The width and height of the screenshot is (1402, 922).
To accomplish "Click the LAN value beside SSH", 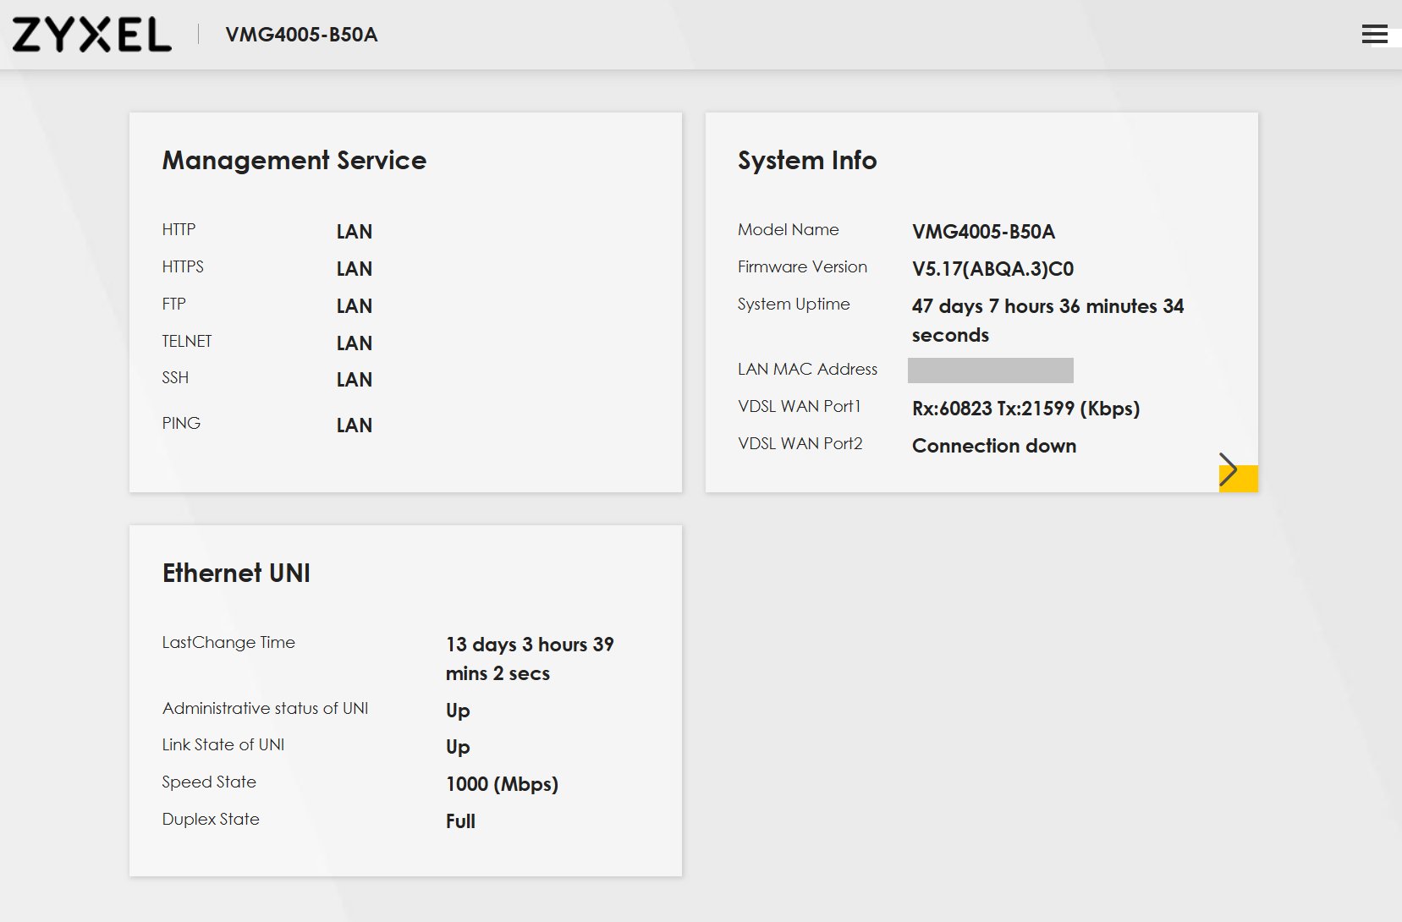I will point(354,380).
